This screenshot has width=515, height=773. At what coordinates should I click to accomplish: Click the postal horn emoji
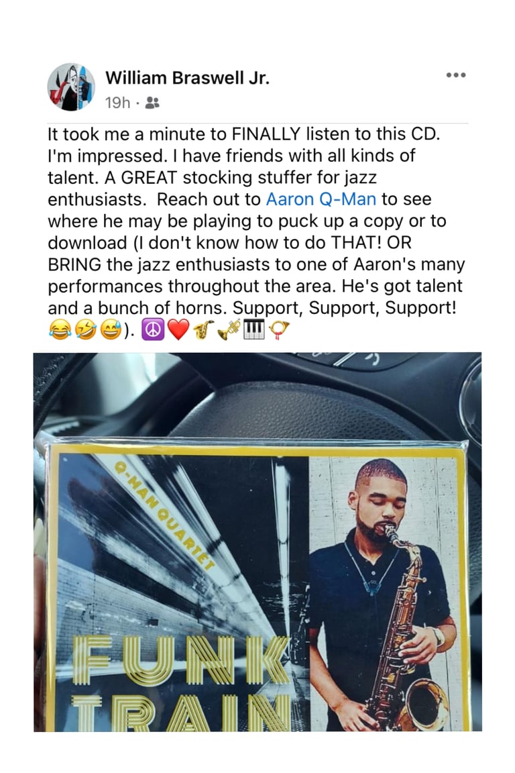click(x=280, y=330)
